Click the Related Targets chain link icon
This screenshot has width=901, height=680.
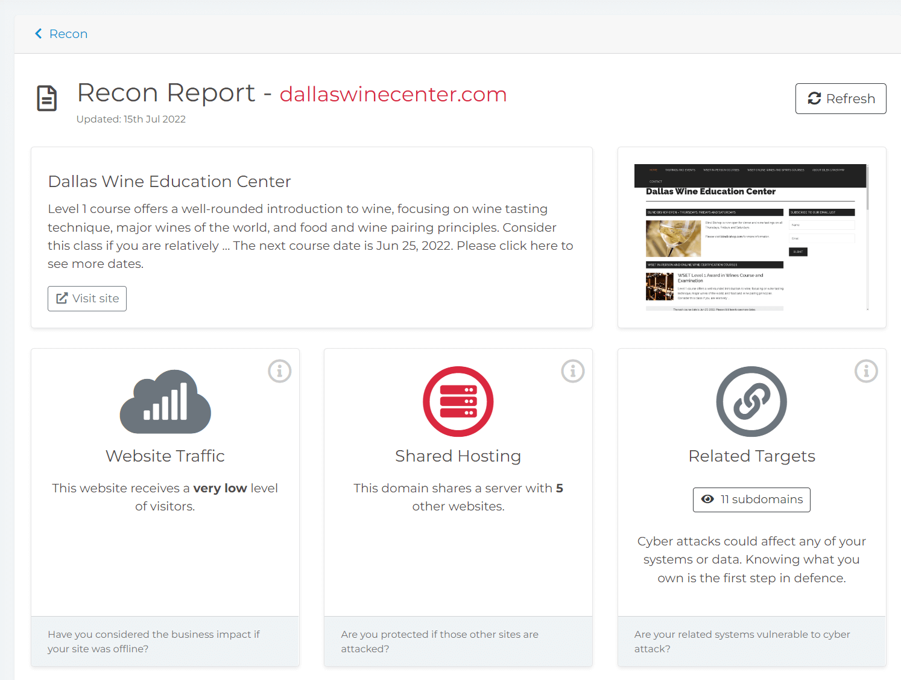751,402
